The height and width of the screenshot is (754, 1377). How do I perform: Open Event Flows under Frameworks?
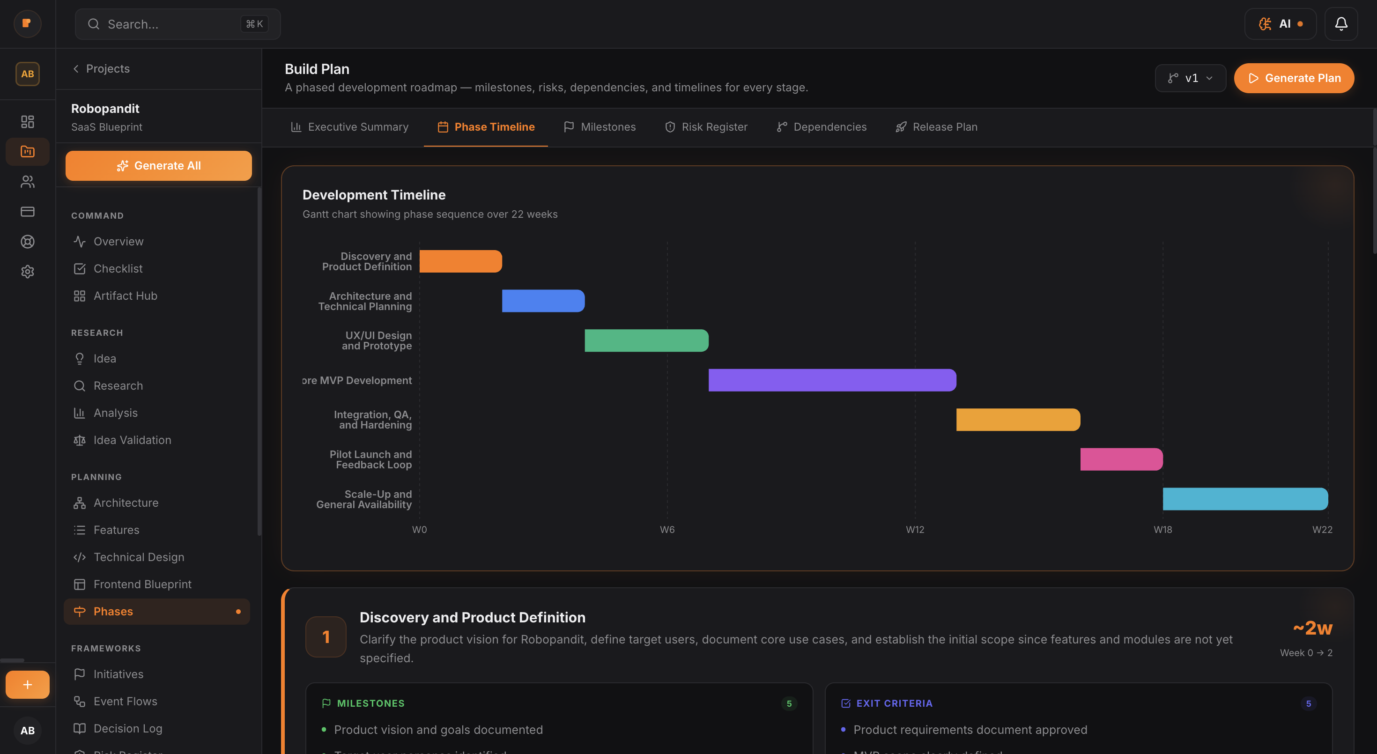(125, 701)
